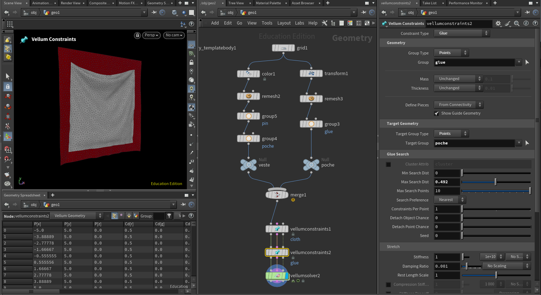This screenshot has height=295, width=541.
Task: Adjust the Max Search Dist slider
Action: 495,182
